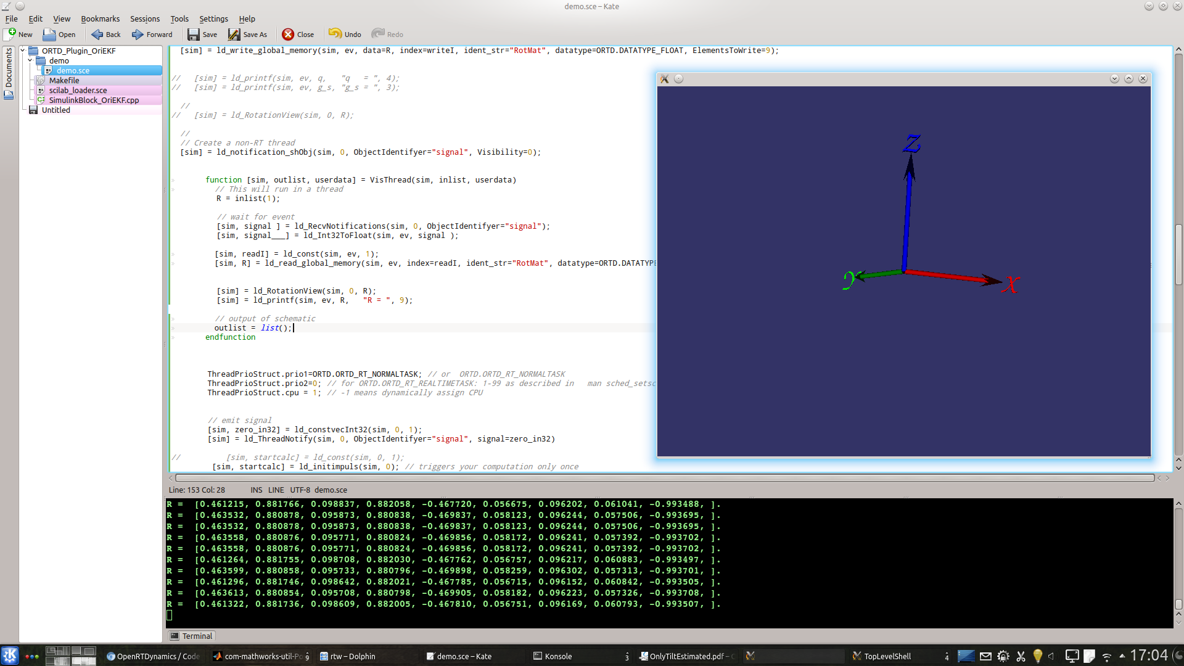Toggle the Terminal panel button

click(x=191, y=636)
